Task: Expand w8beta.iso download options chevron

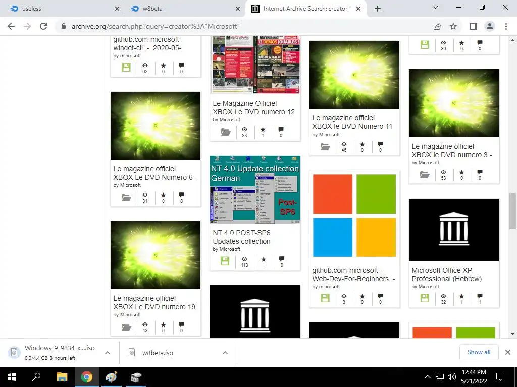Action: pyautogui.click(x=225, y=353)
